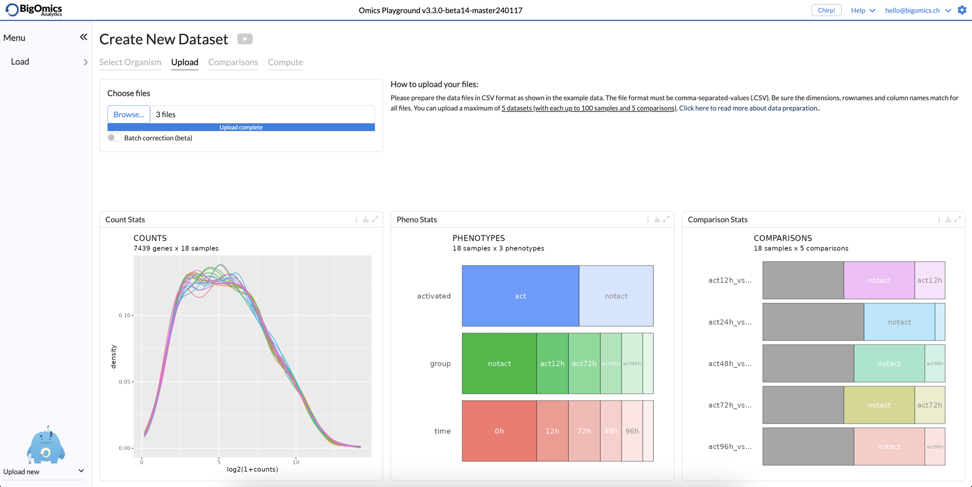
Task: Open the Help dropdown menu
Action: click(x=863, y=10)
